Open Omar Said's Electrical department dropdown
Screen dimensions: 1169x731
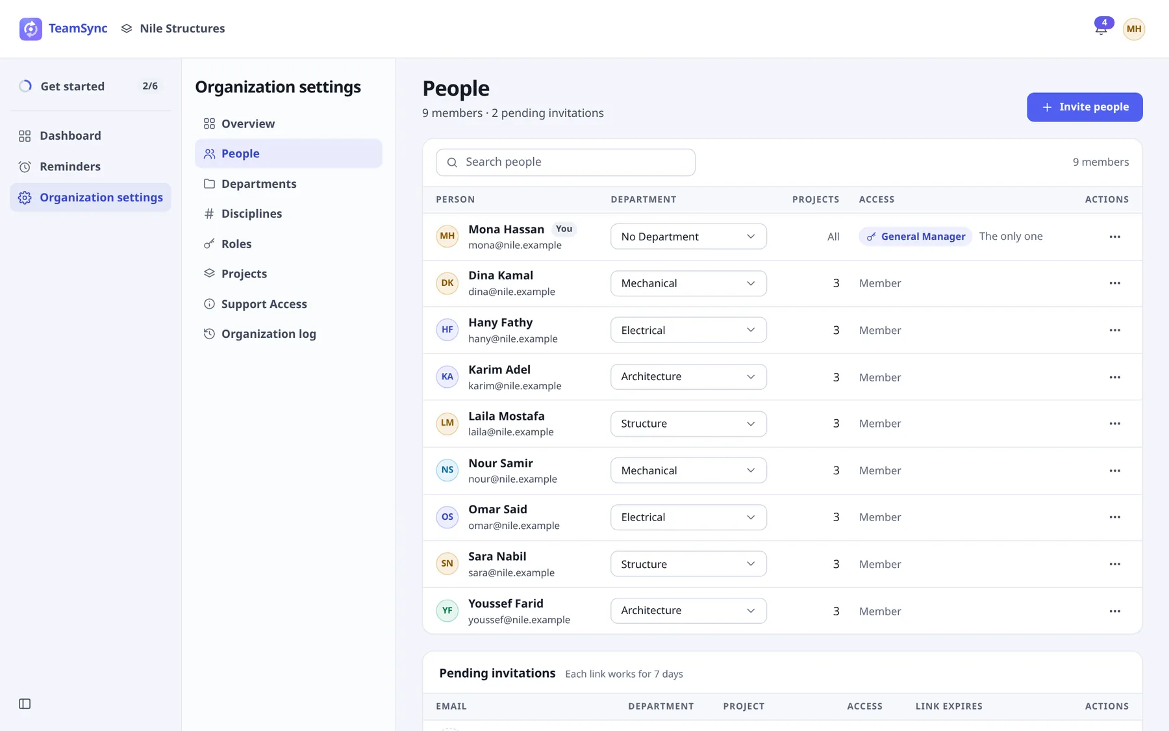coord(688,517)
